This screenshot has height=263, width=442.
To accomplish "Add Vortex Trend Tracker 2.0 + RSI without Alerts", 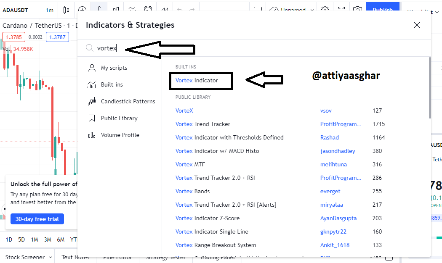I will point(215,178).
